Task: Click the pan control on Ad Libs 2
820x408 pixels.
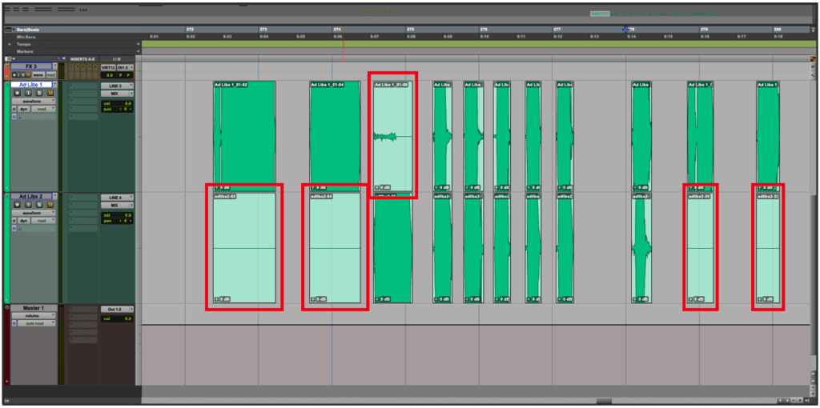Action: 117,221
